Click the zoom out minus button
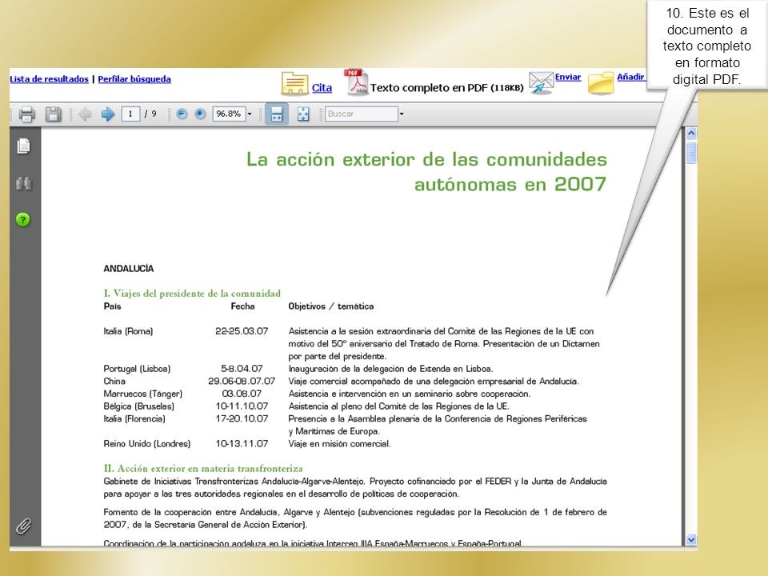The image size is (768, 576). (182, 114)
